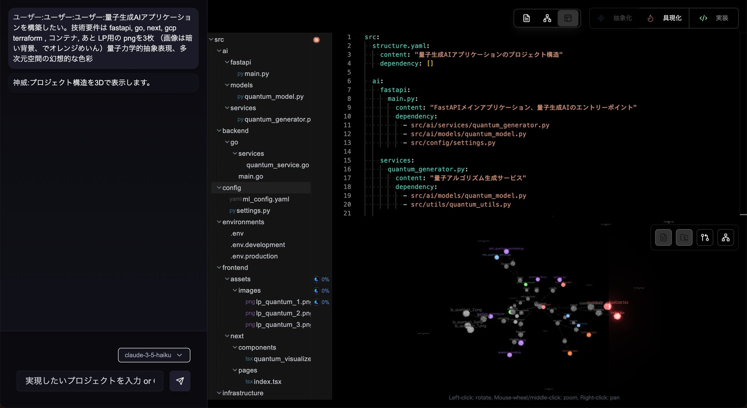Collapse the go folder
The height and width of the screenshot is (408, 747).
click(x=227, y=142)
